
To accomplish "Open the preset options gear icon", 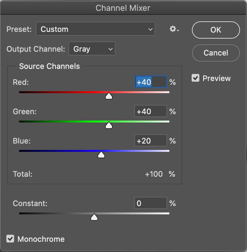I will [174, 29].
